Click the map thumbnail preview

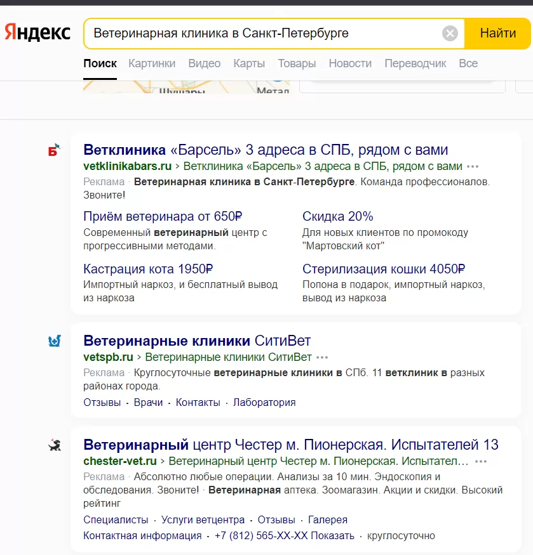pyautogui.click(x=186, y=88)
